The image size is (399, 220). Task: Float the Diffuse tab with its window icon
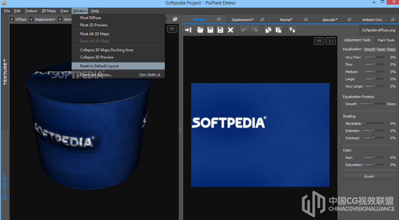(x=219, y=19)
